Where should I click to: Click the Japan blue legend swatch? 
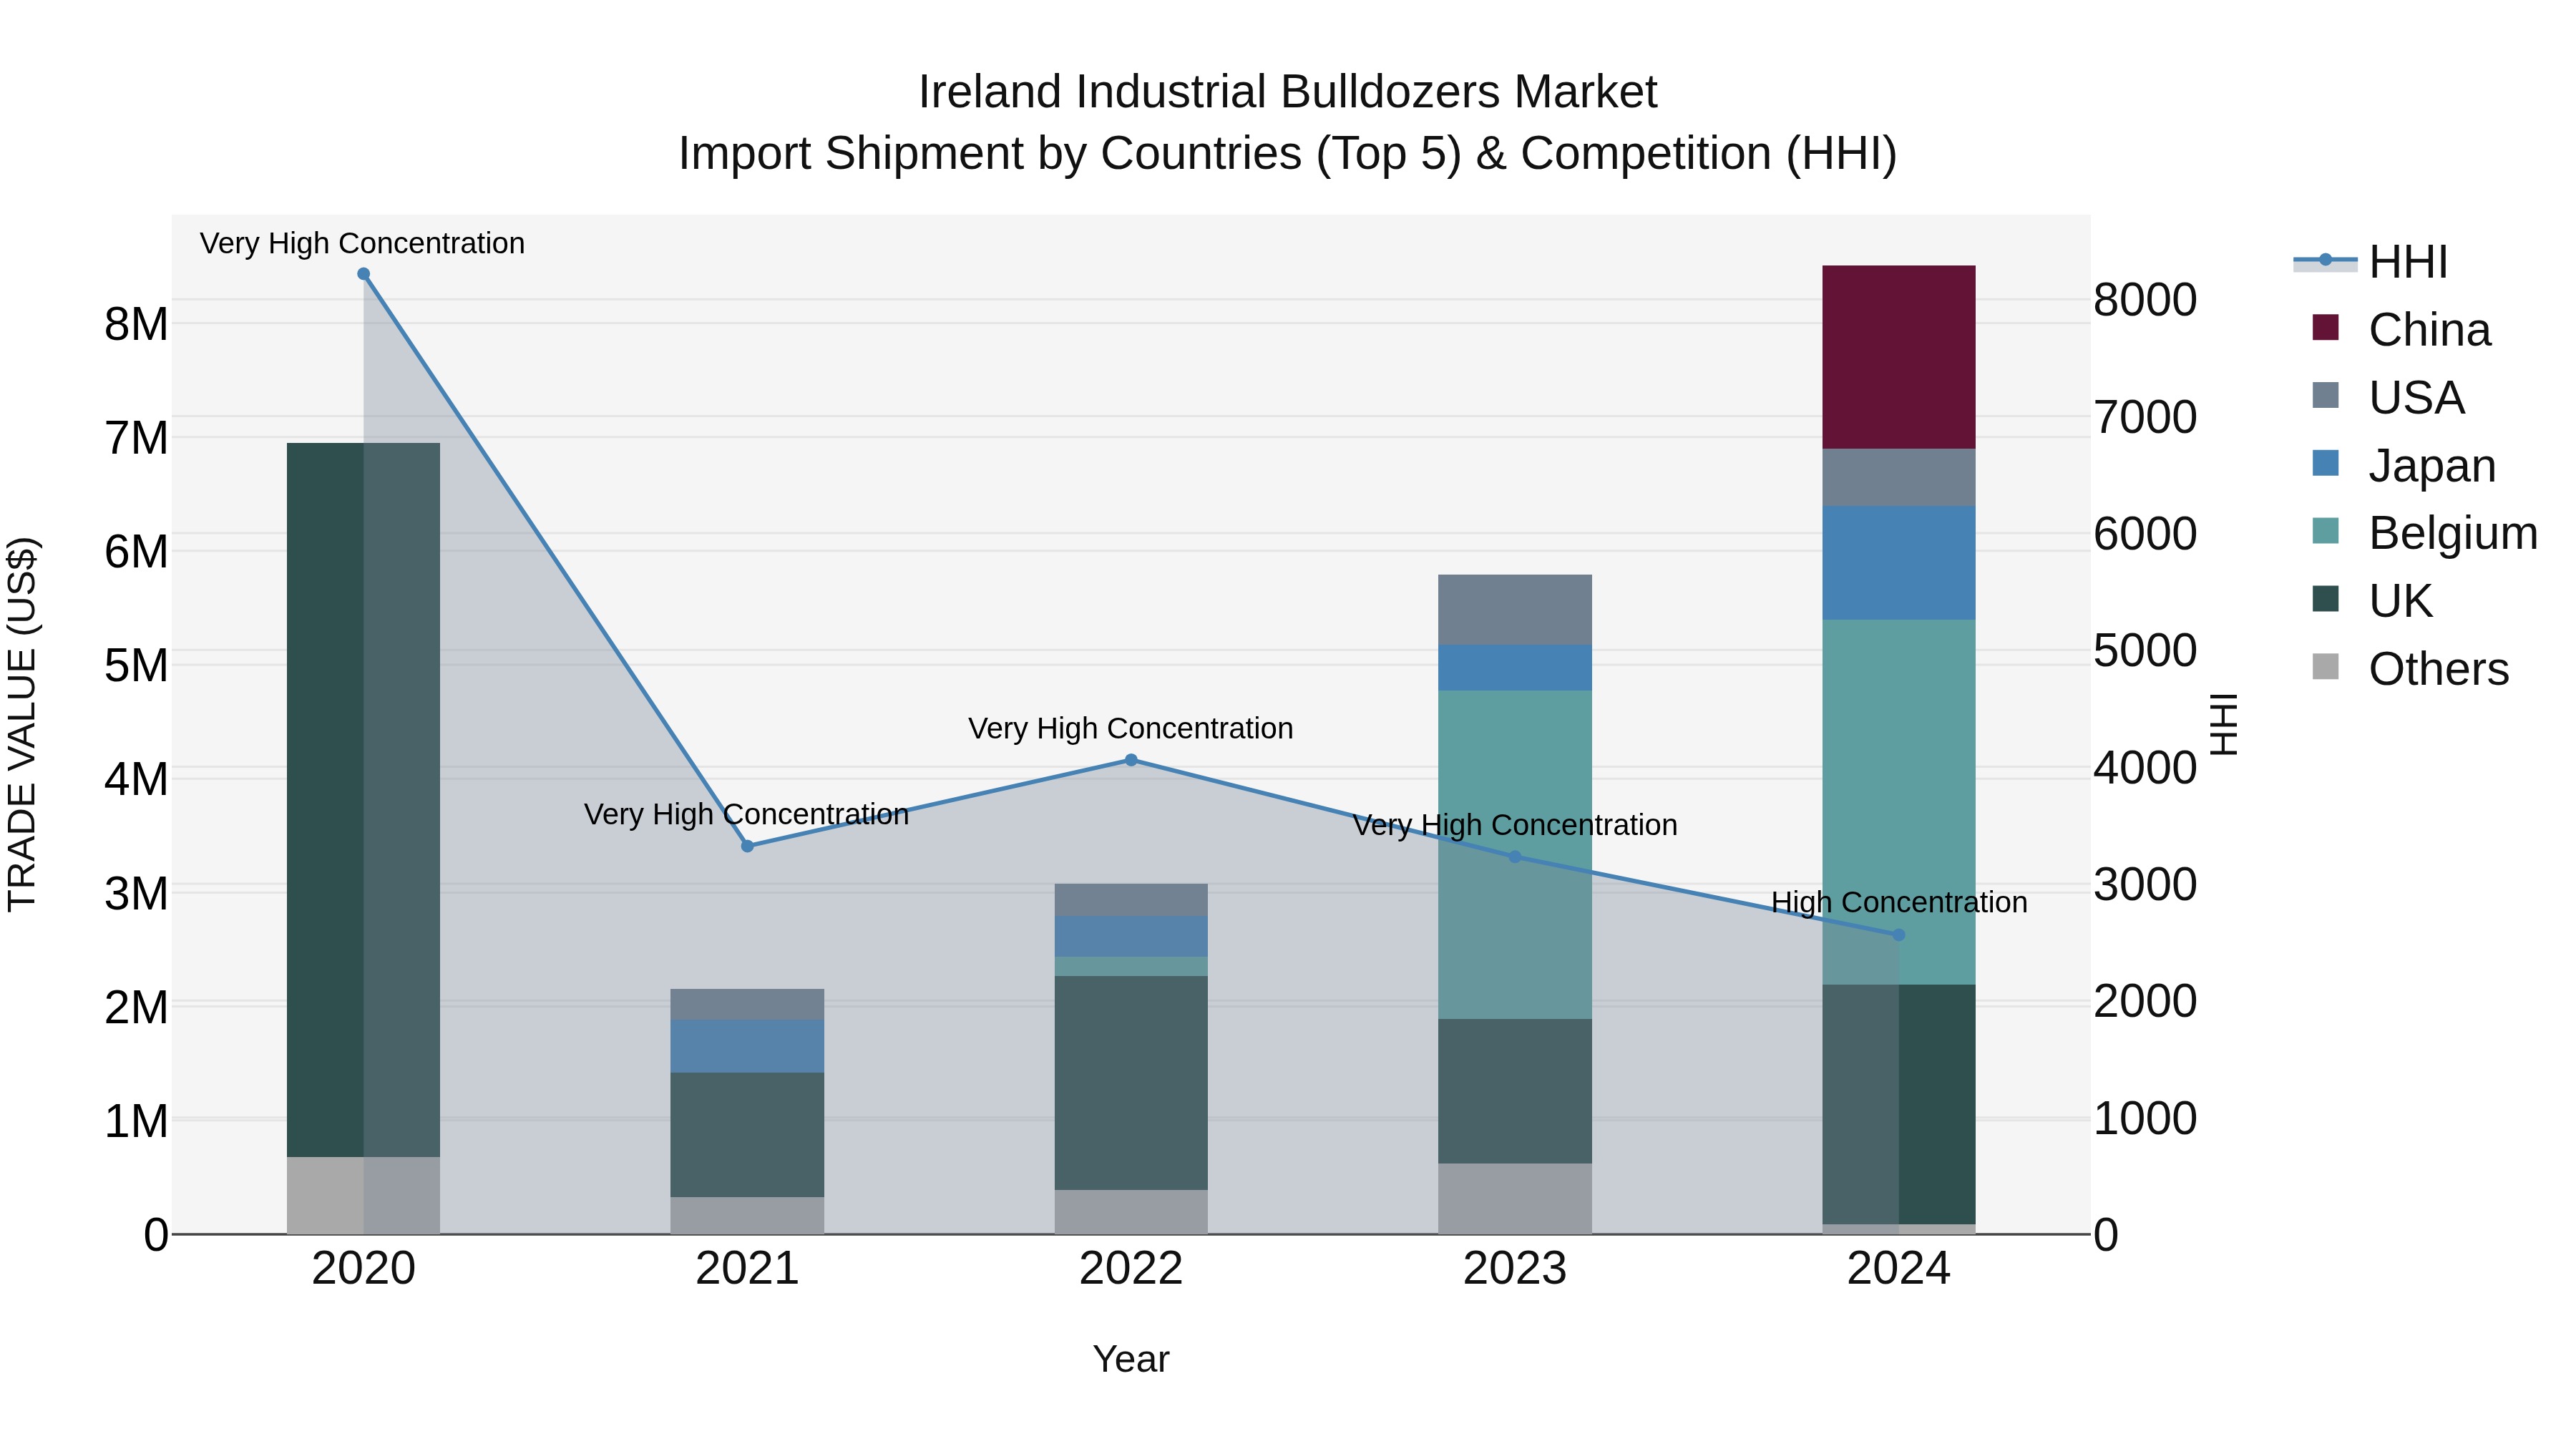click(2326, 463)
